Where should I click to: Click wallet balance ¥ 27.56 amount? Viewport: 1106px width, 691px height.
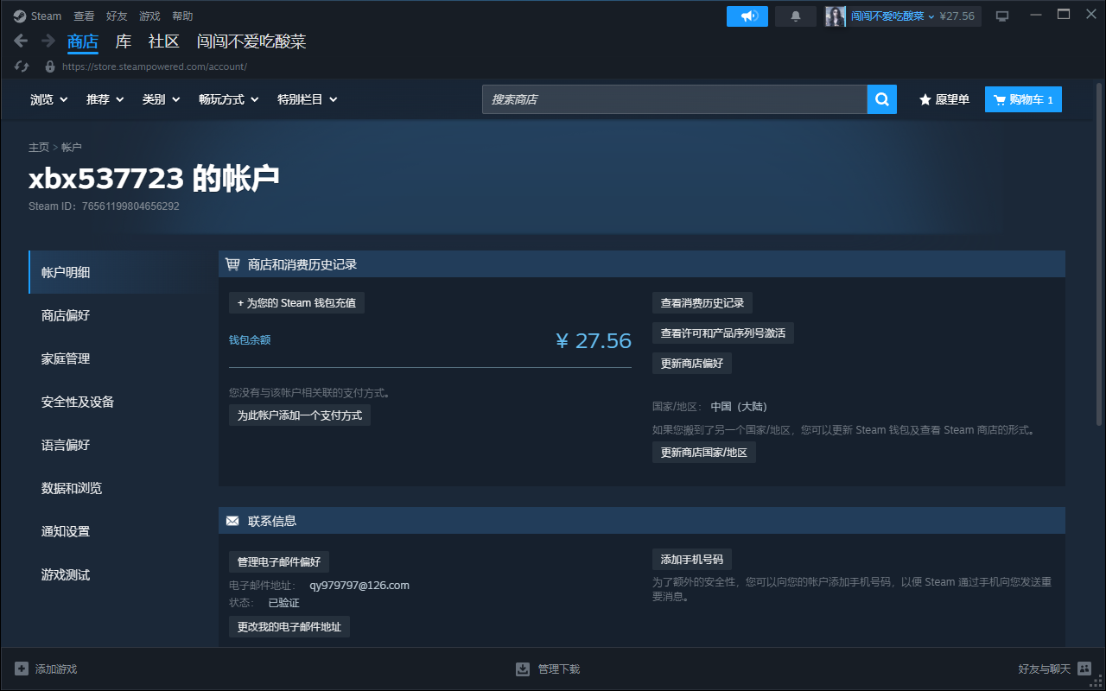(594, 341)
